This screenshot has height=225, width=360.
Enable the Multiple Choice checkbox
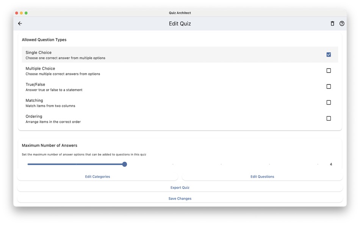(x=329, y=70)
